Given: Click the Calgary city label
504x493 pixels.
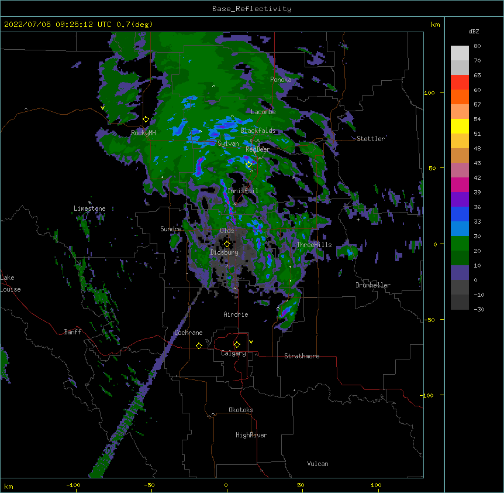Looking at the screenshot, I should point(233,353).
